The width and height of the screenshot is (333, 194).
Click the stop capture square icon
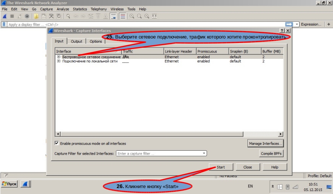point(12,16)
